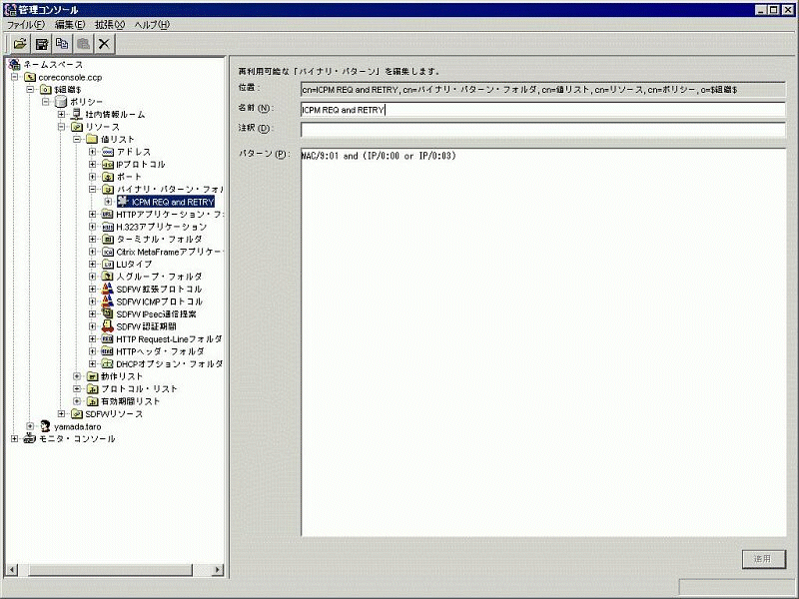The width and height of the screenshot is (799, 599).
Task: Click the Save toolbar icon
Action: [x=42, y=44]
